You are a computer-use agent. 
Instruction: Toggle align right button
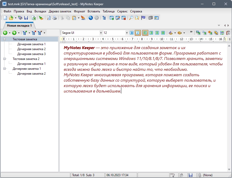pyautogui.click(x=151, y=33)
